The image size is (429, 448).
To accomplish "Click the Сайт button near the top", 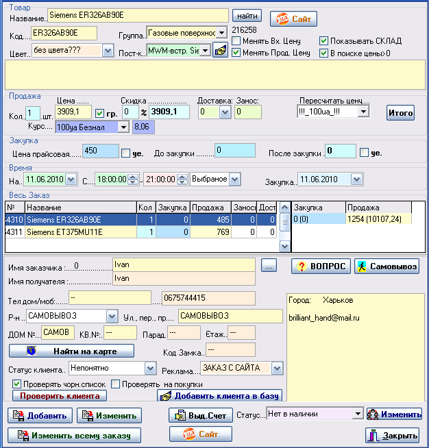I will [293, 18].
